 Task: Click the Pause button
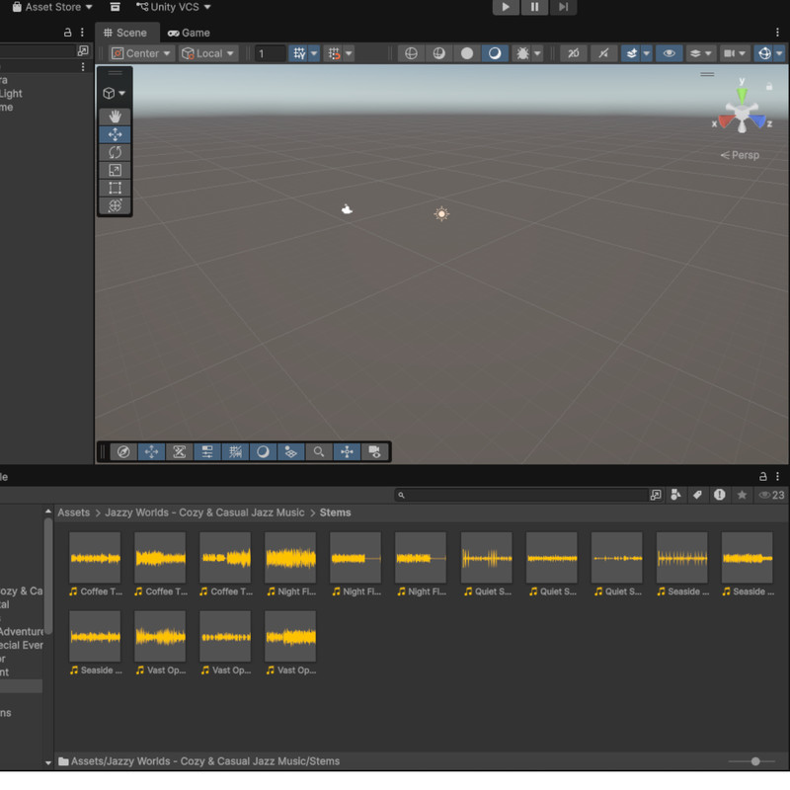point(534,7)
